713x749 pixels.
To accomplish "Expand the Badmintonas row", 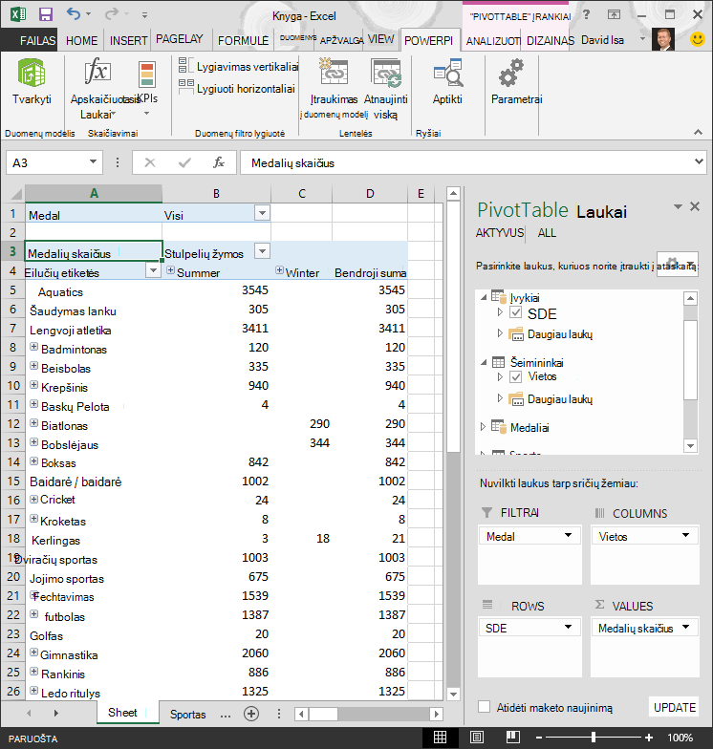I will tap(34, 347).
